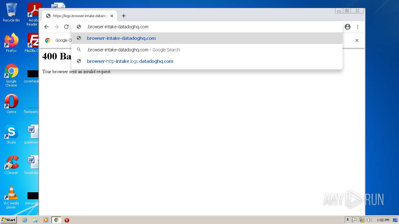Click 'Your browser sent an invalid request' text

[77, 72]
